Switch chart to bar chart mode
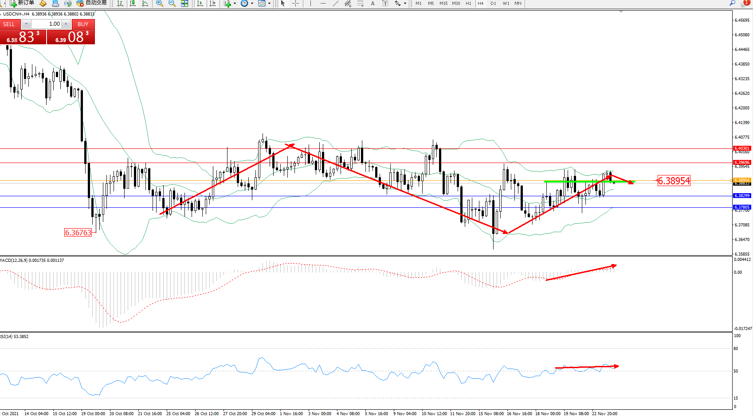The image size is (753, 416). [x=120, y=4]
